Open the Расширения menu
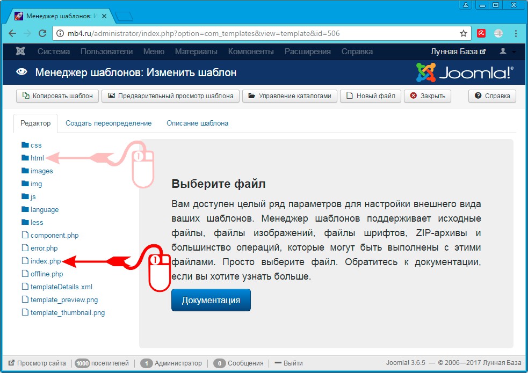Viewport: 528px width, 373px height. (x=307, y=52)
